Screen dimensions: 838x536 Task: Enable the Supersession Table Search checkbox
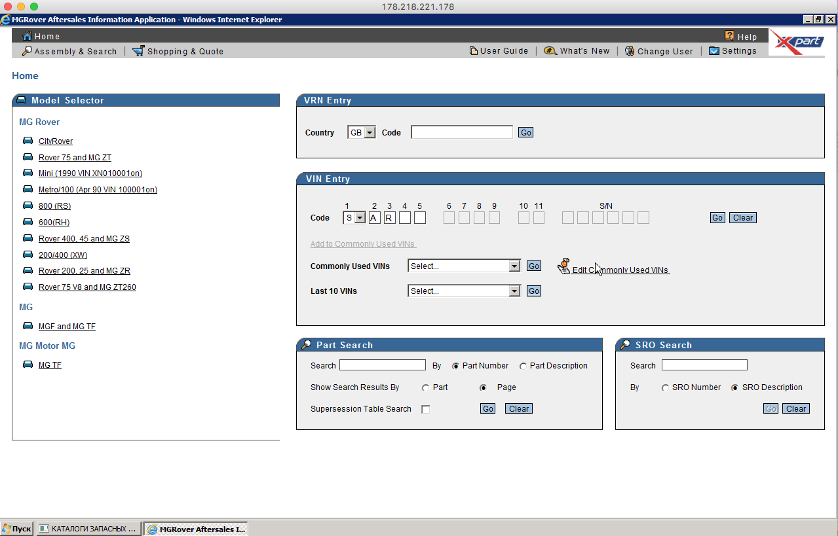click(426, 410)
